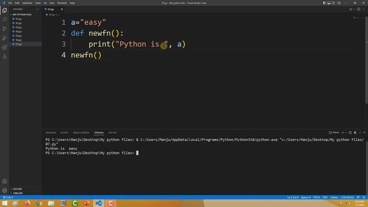
Task: Expand the Timeline section
Action: point(25,193)
